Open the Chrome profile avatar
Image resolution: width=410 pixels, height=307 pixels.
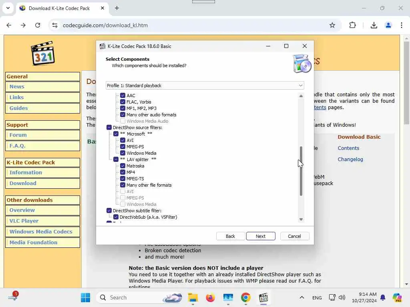(x=388, y=25)
